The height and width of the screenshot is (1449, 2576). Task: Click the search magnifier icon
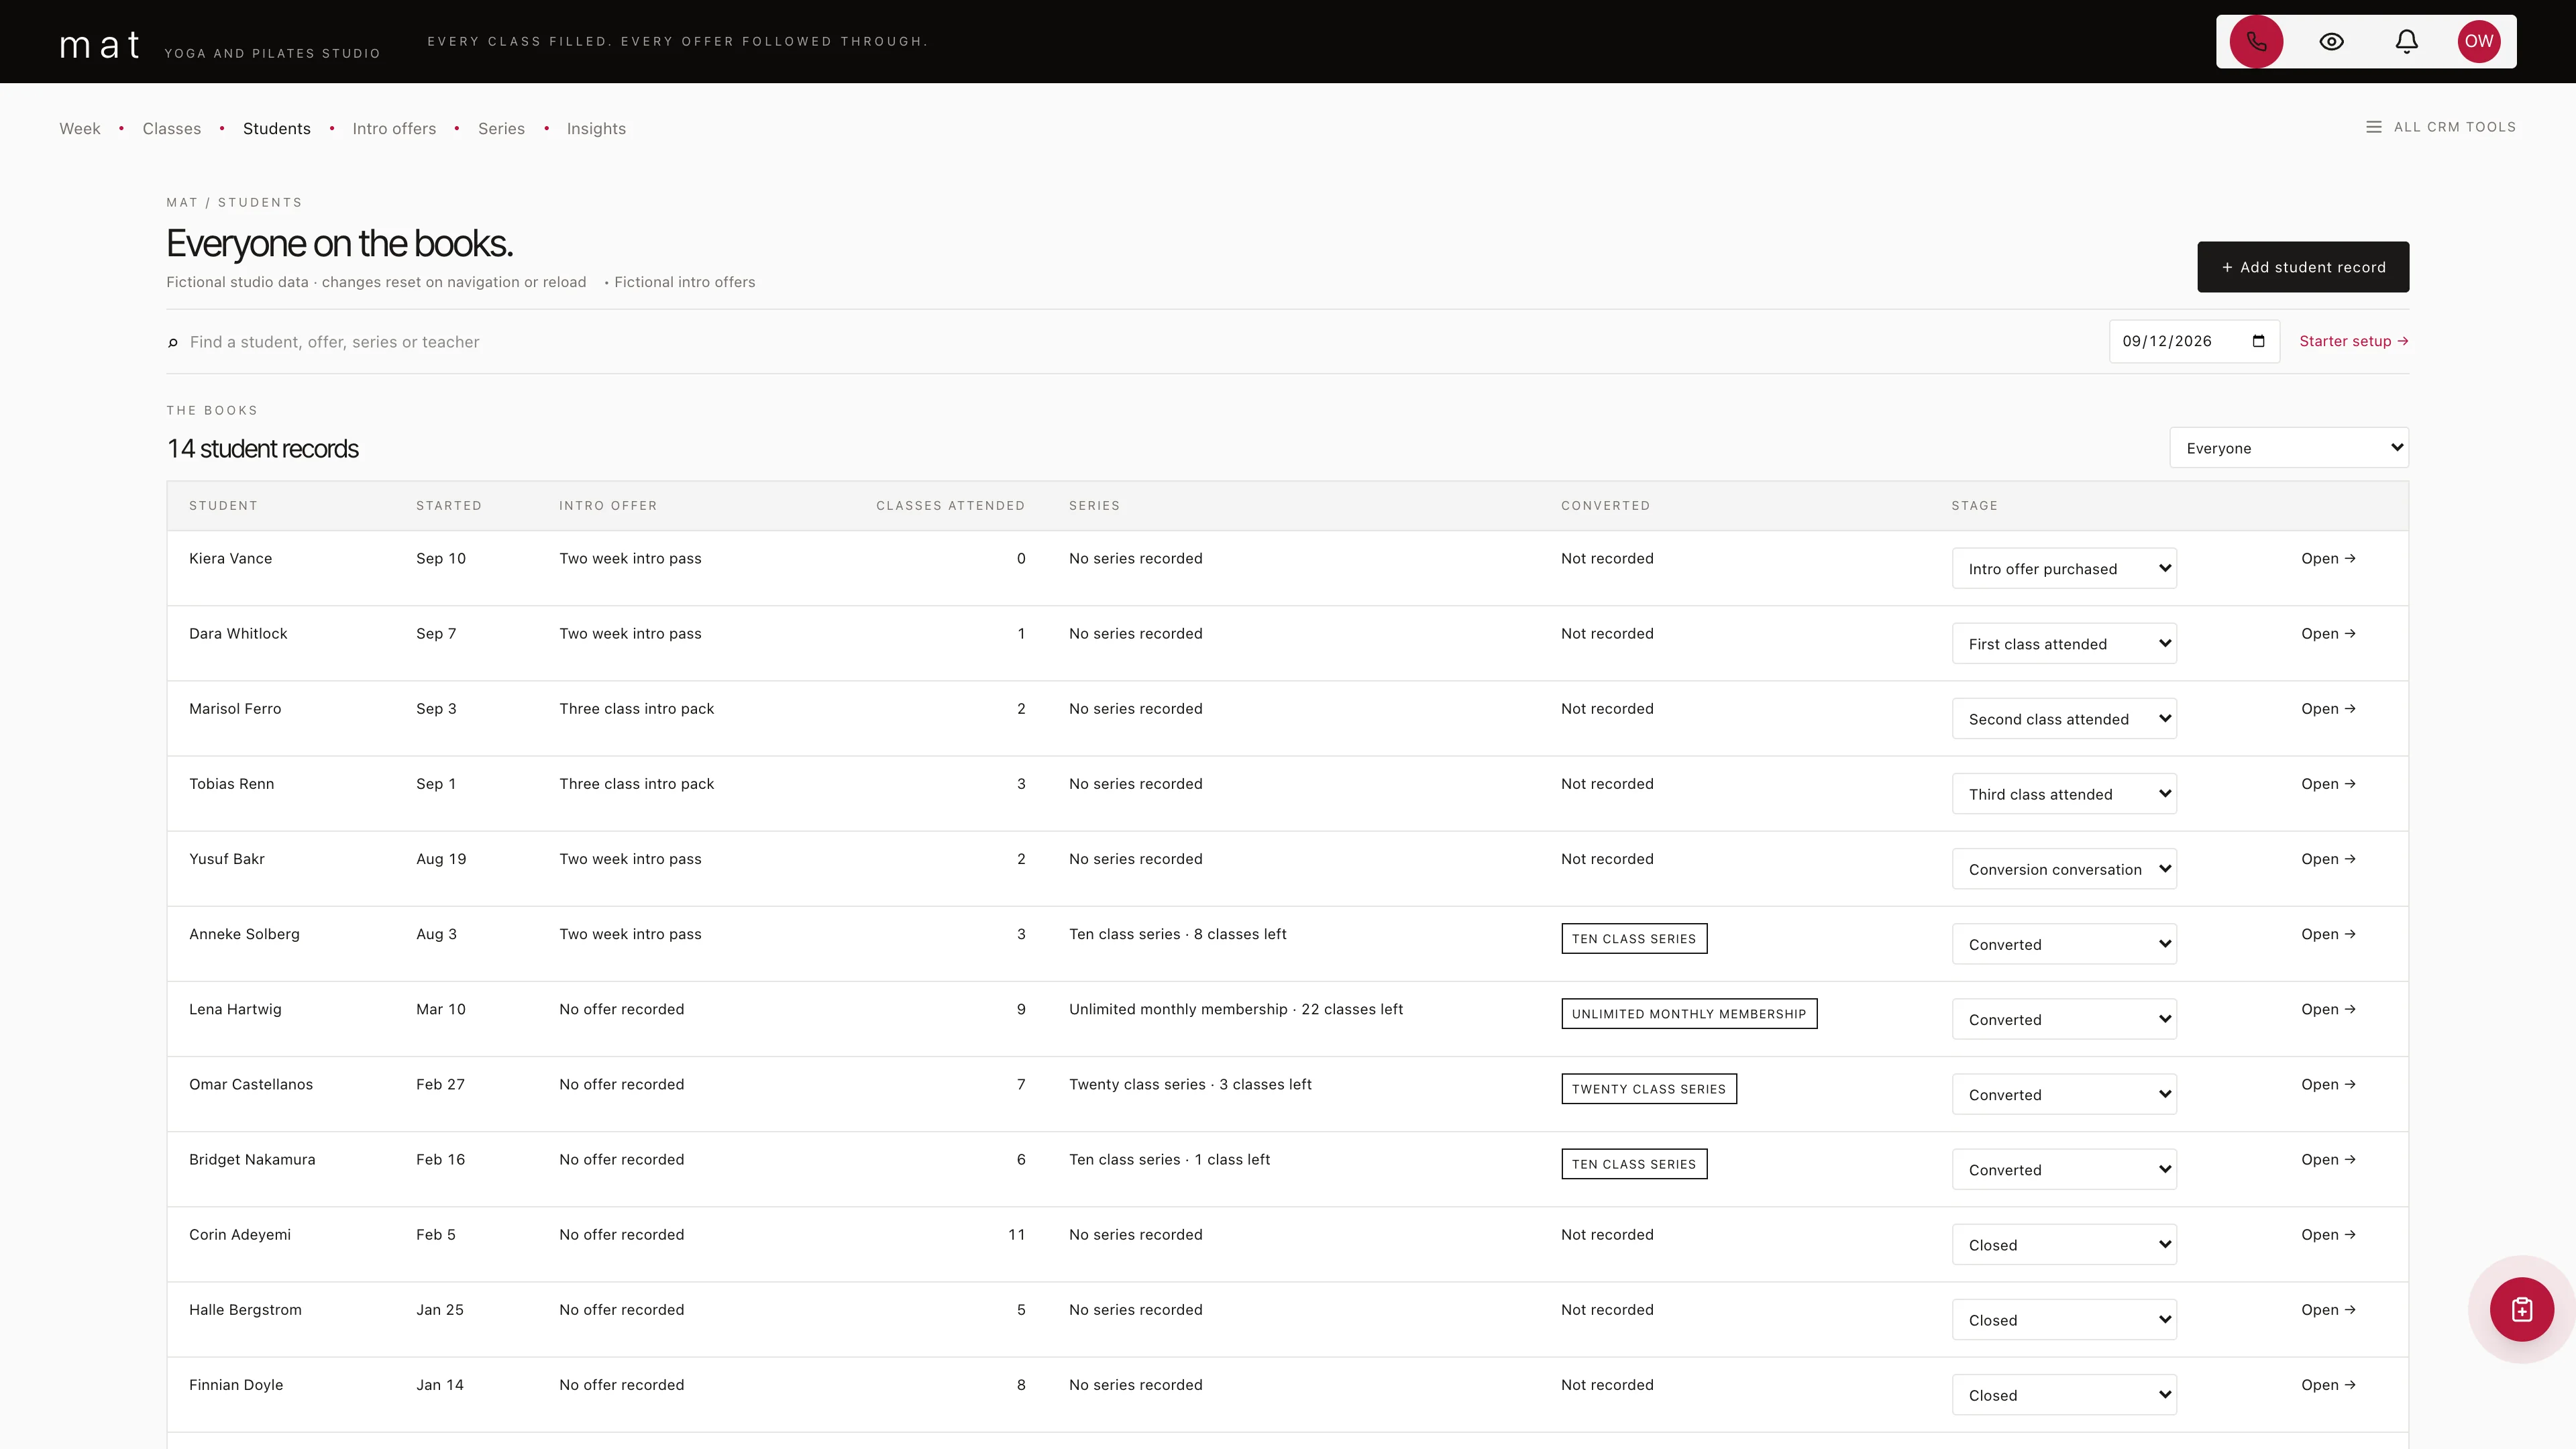tap(173, 343)
